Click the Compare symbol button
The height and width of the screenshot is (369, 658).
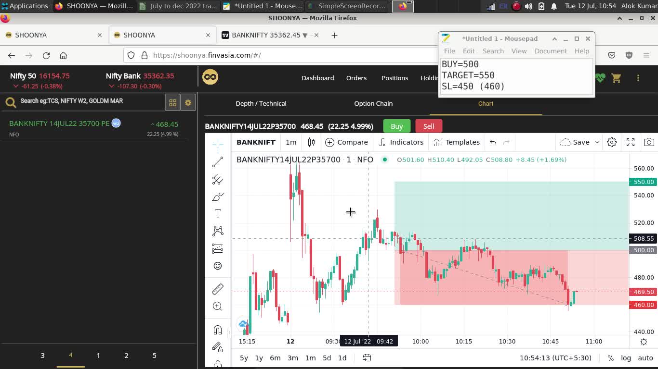click(347, 142)
